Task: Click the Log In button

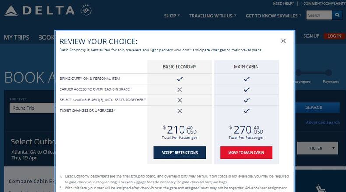Action: click(334, 36)
